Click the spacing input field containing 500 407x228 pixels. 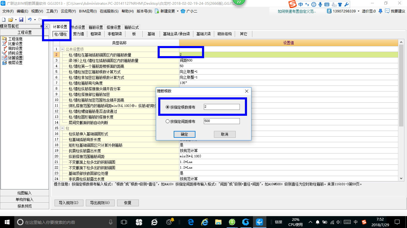coord(222,121)
